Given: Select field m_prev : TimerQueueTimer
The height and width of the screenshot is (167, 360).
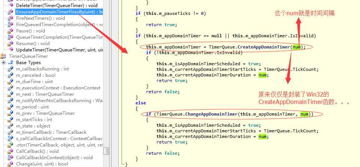Looking at the screenshot, I should pyautogui.click(x=45, y=113).
